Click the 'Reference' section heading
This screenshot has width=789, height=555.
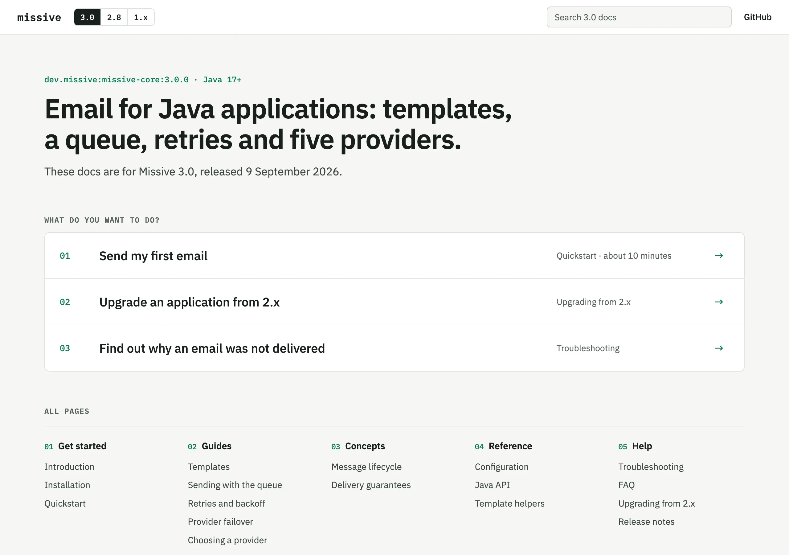coord(510,446)
